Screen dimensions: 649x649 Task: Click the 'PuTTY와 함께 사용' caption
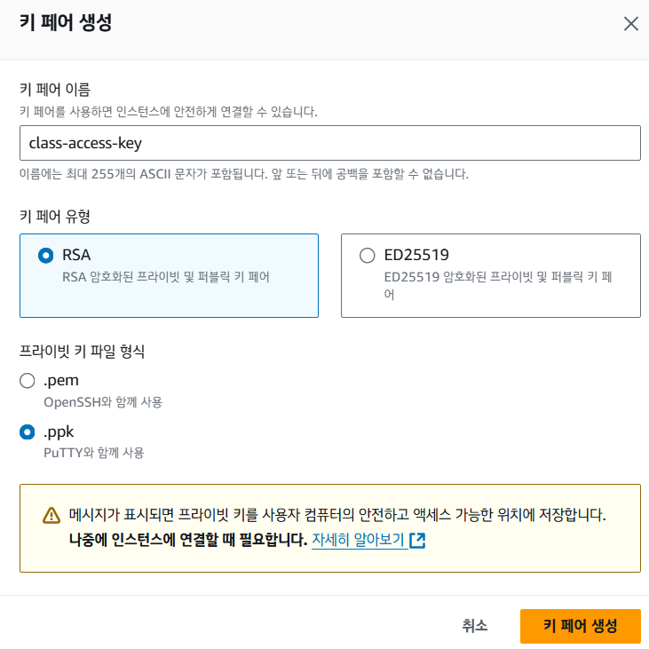pyautogui.click(x=94, y=453)
